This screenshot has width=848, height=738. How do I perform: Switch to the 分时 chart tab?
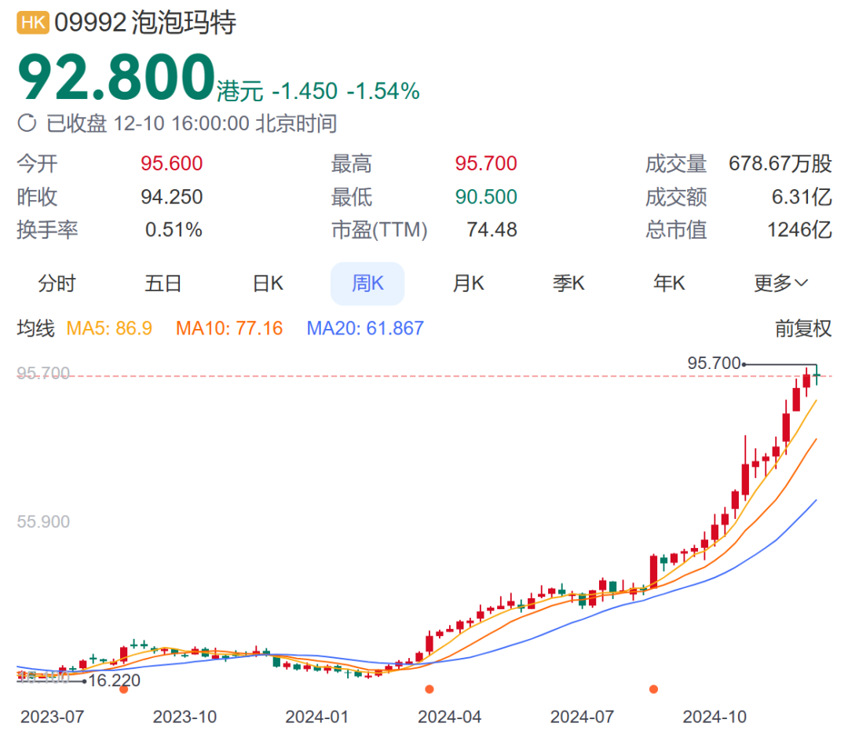point(57,283)
